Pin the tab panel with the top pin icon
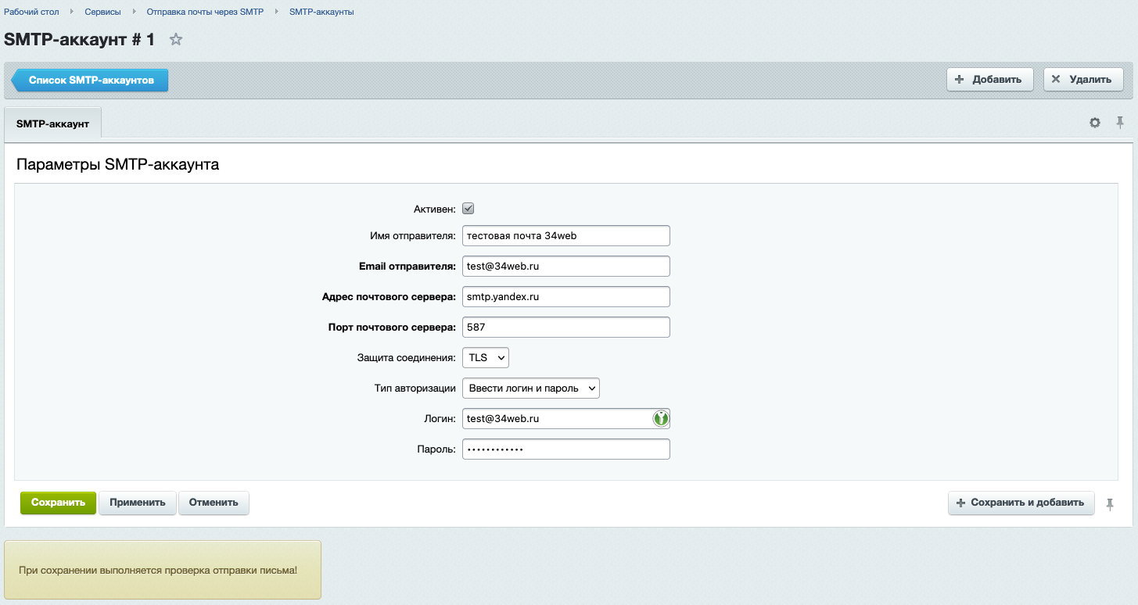This screenshot has height=605, width=1138. tap(1120, 123)
